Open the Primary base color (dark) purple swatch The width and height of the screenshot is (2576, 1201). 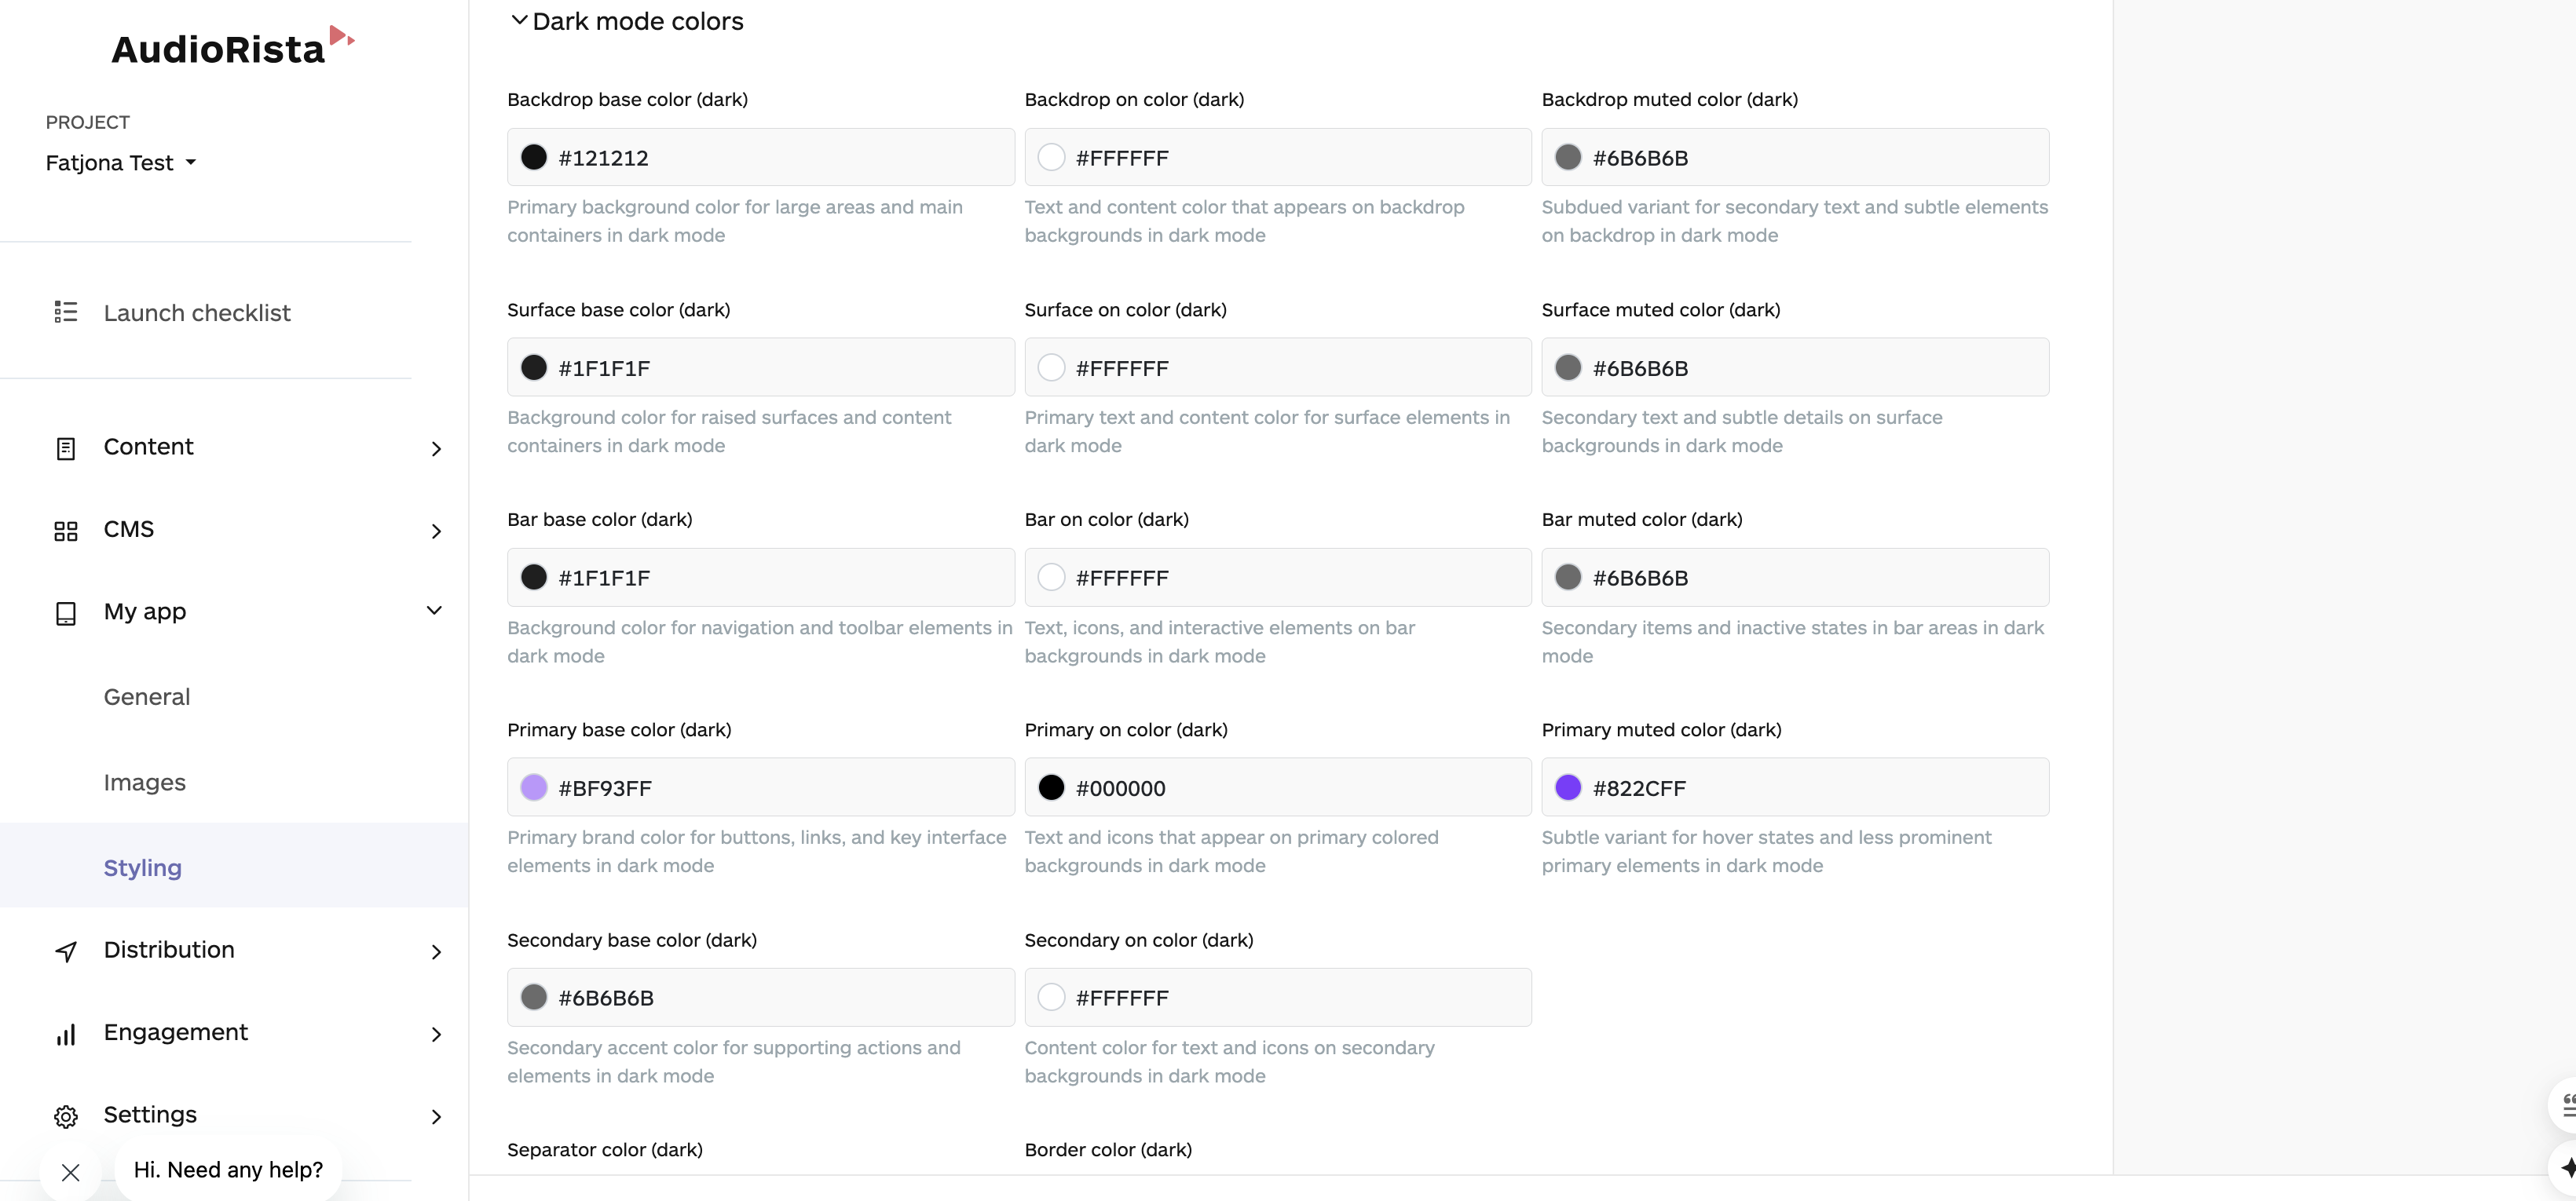tap(534, 787)
